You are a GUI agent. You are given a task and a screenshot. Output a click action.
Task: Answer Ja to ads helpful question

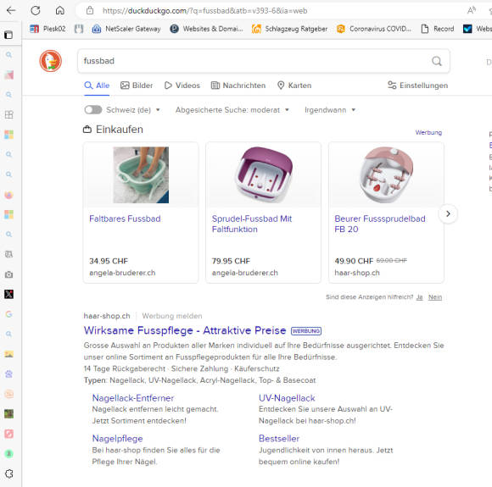point(420,297)
